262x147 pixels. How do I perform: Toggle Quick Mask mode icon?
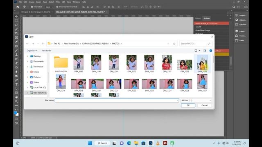click(x=16, y=119)
